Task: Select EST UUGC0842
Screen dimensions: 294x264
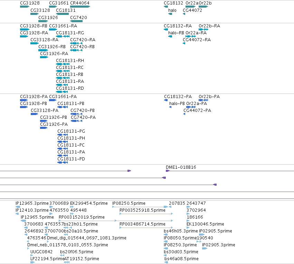Action: [x=41, y=252]
